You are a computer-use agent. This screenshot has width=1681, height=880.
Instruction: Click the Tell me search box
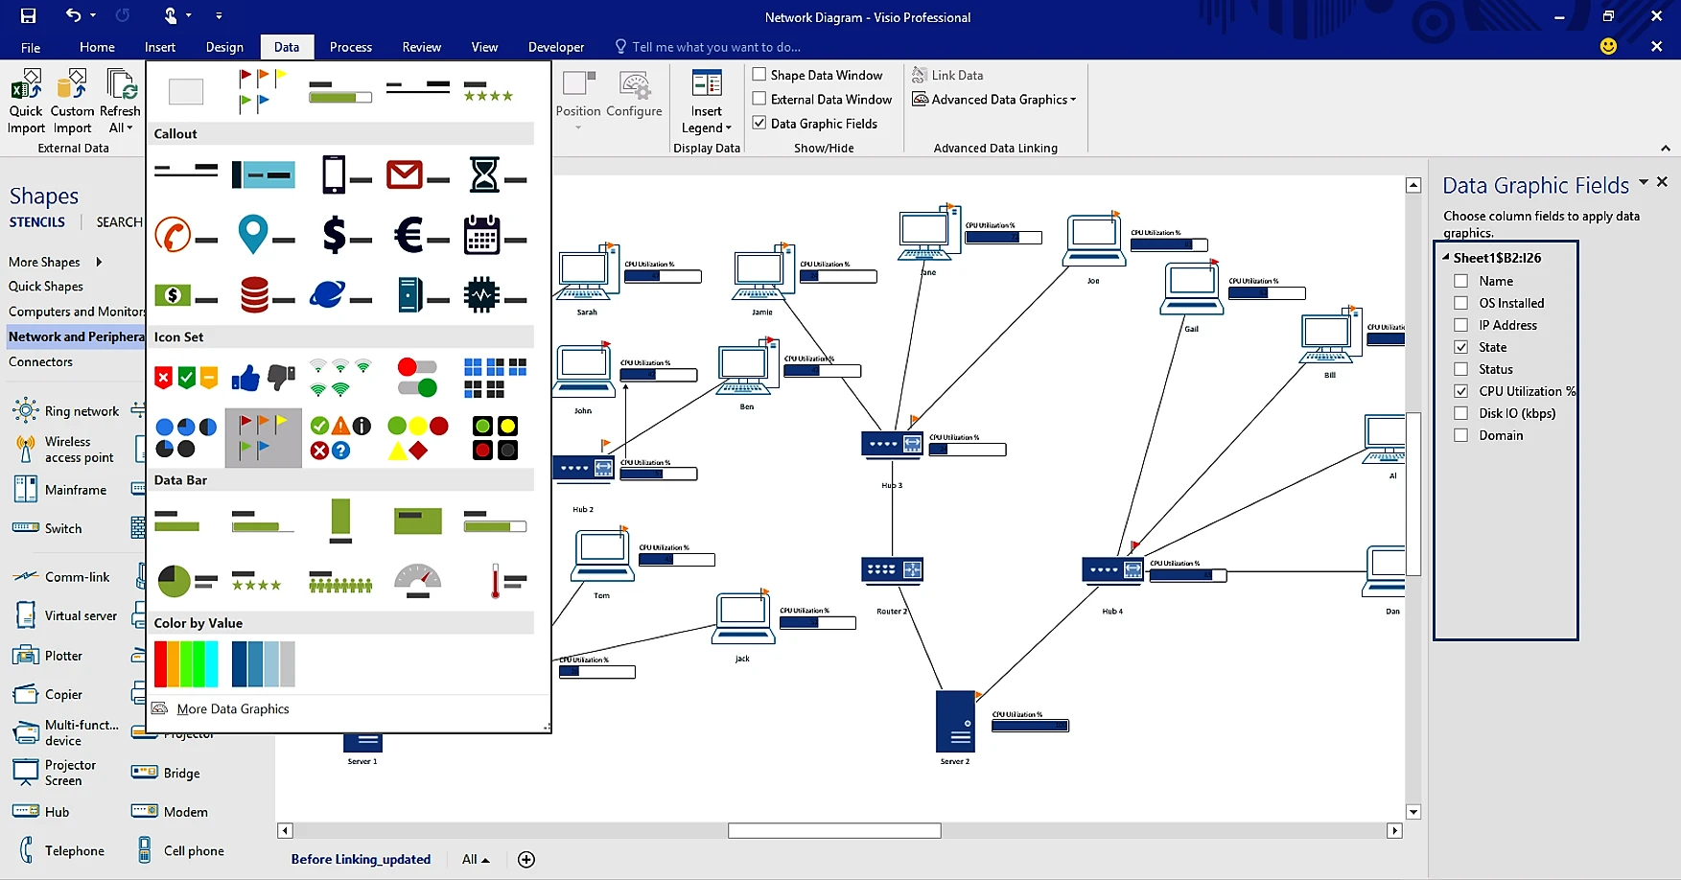coord(715,47)
